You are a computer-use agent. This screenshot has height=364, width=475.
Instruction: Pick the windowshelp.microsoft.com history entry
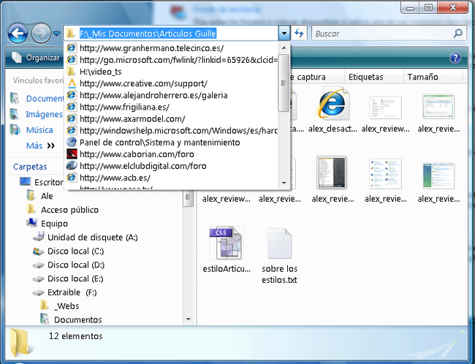[x=172, y=131]
